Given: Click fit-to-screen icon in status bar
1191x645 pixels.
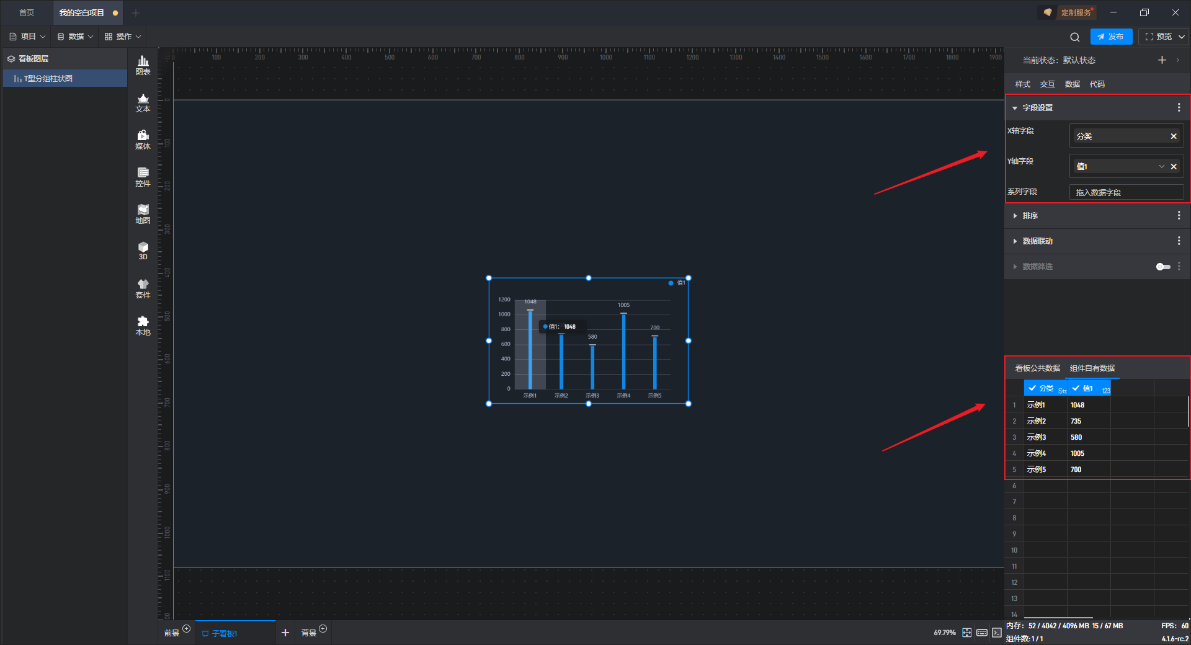Looking at the screenshot, I should (967, 633).
